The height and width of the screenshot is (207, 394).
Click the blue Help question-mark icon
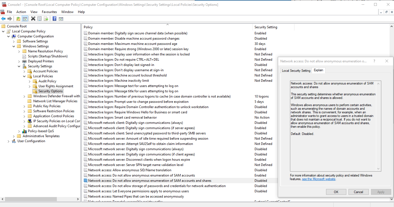pyautogui.click(x=55, y=19)
